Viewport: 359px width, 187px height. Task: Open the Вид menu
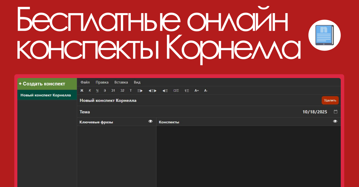pos(137,82)
